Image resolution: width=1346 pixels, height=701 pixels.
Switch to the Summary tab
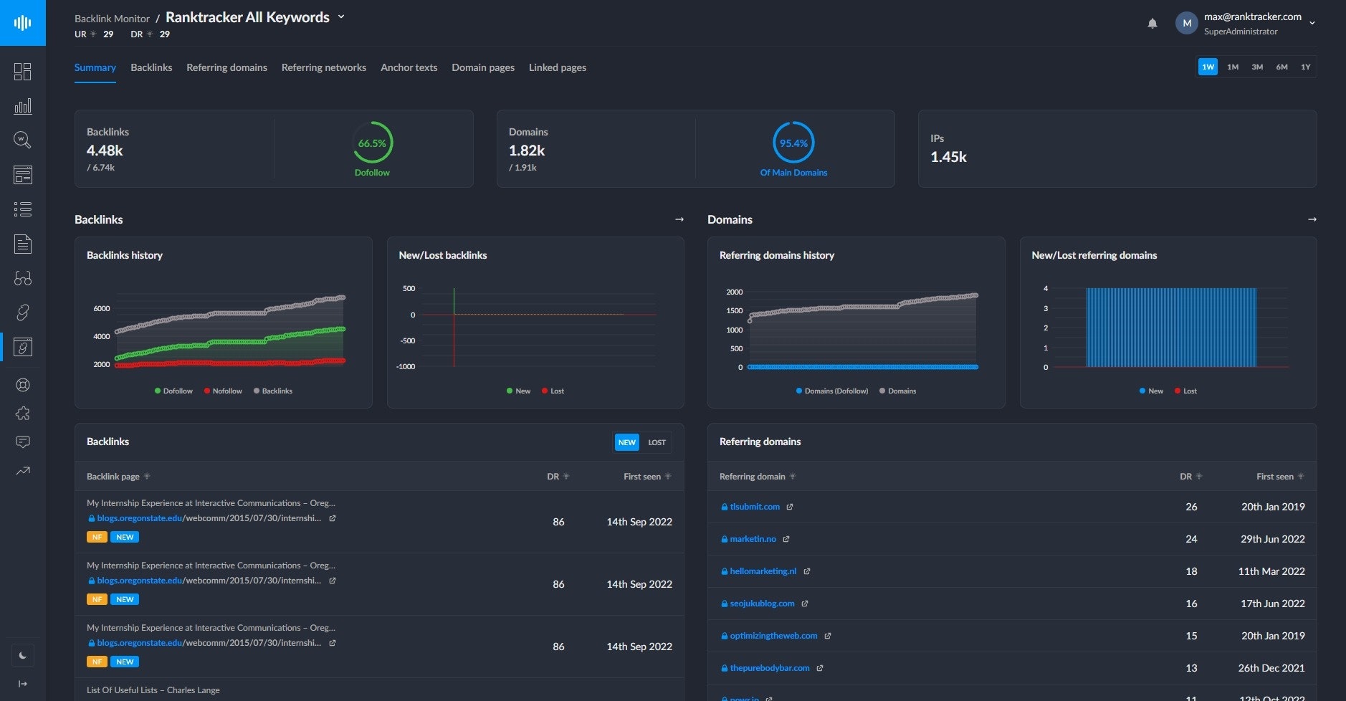[95, 67]
